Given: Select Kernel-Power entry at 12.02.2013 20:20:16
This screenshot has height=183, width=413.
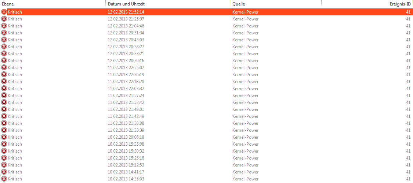Looking at the screenshot, I should [206, 61].
